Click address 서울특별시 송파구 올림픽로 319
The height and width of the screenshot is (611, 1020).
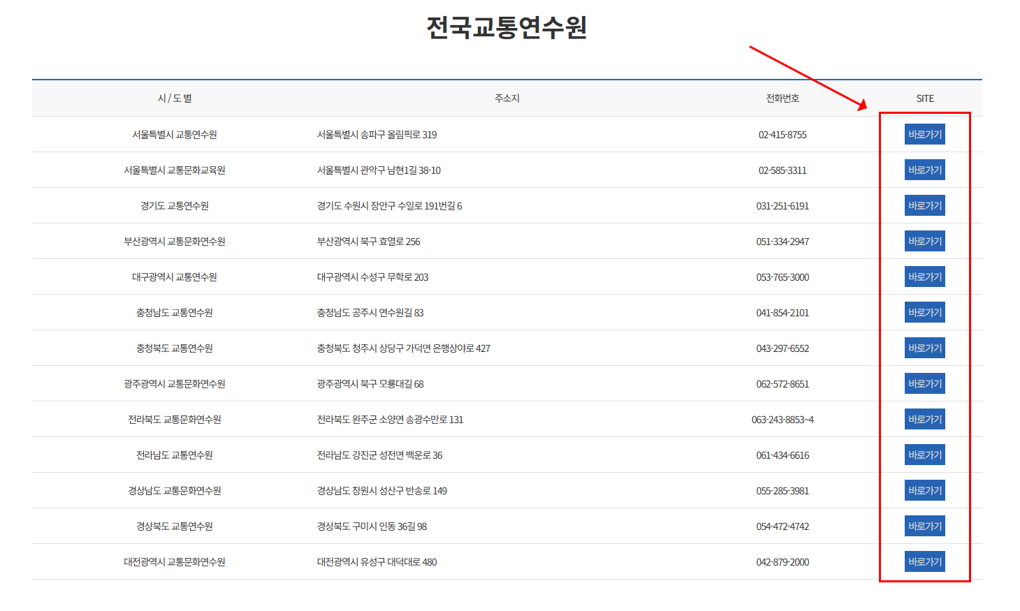[377, 134]
